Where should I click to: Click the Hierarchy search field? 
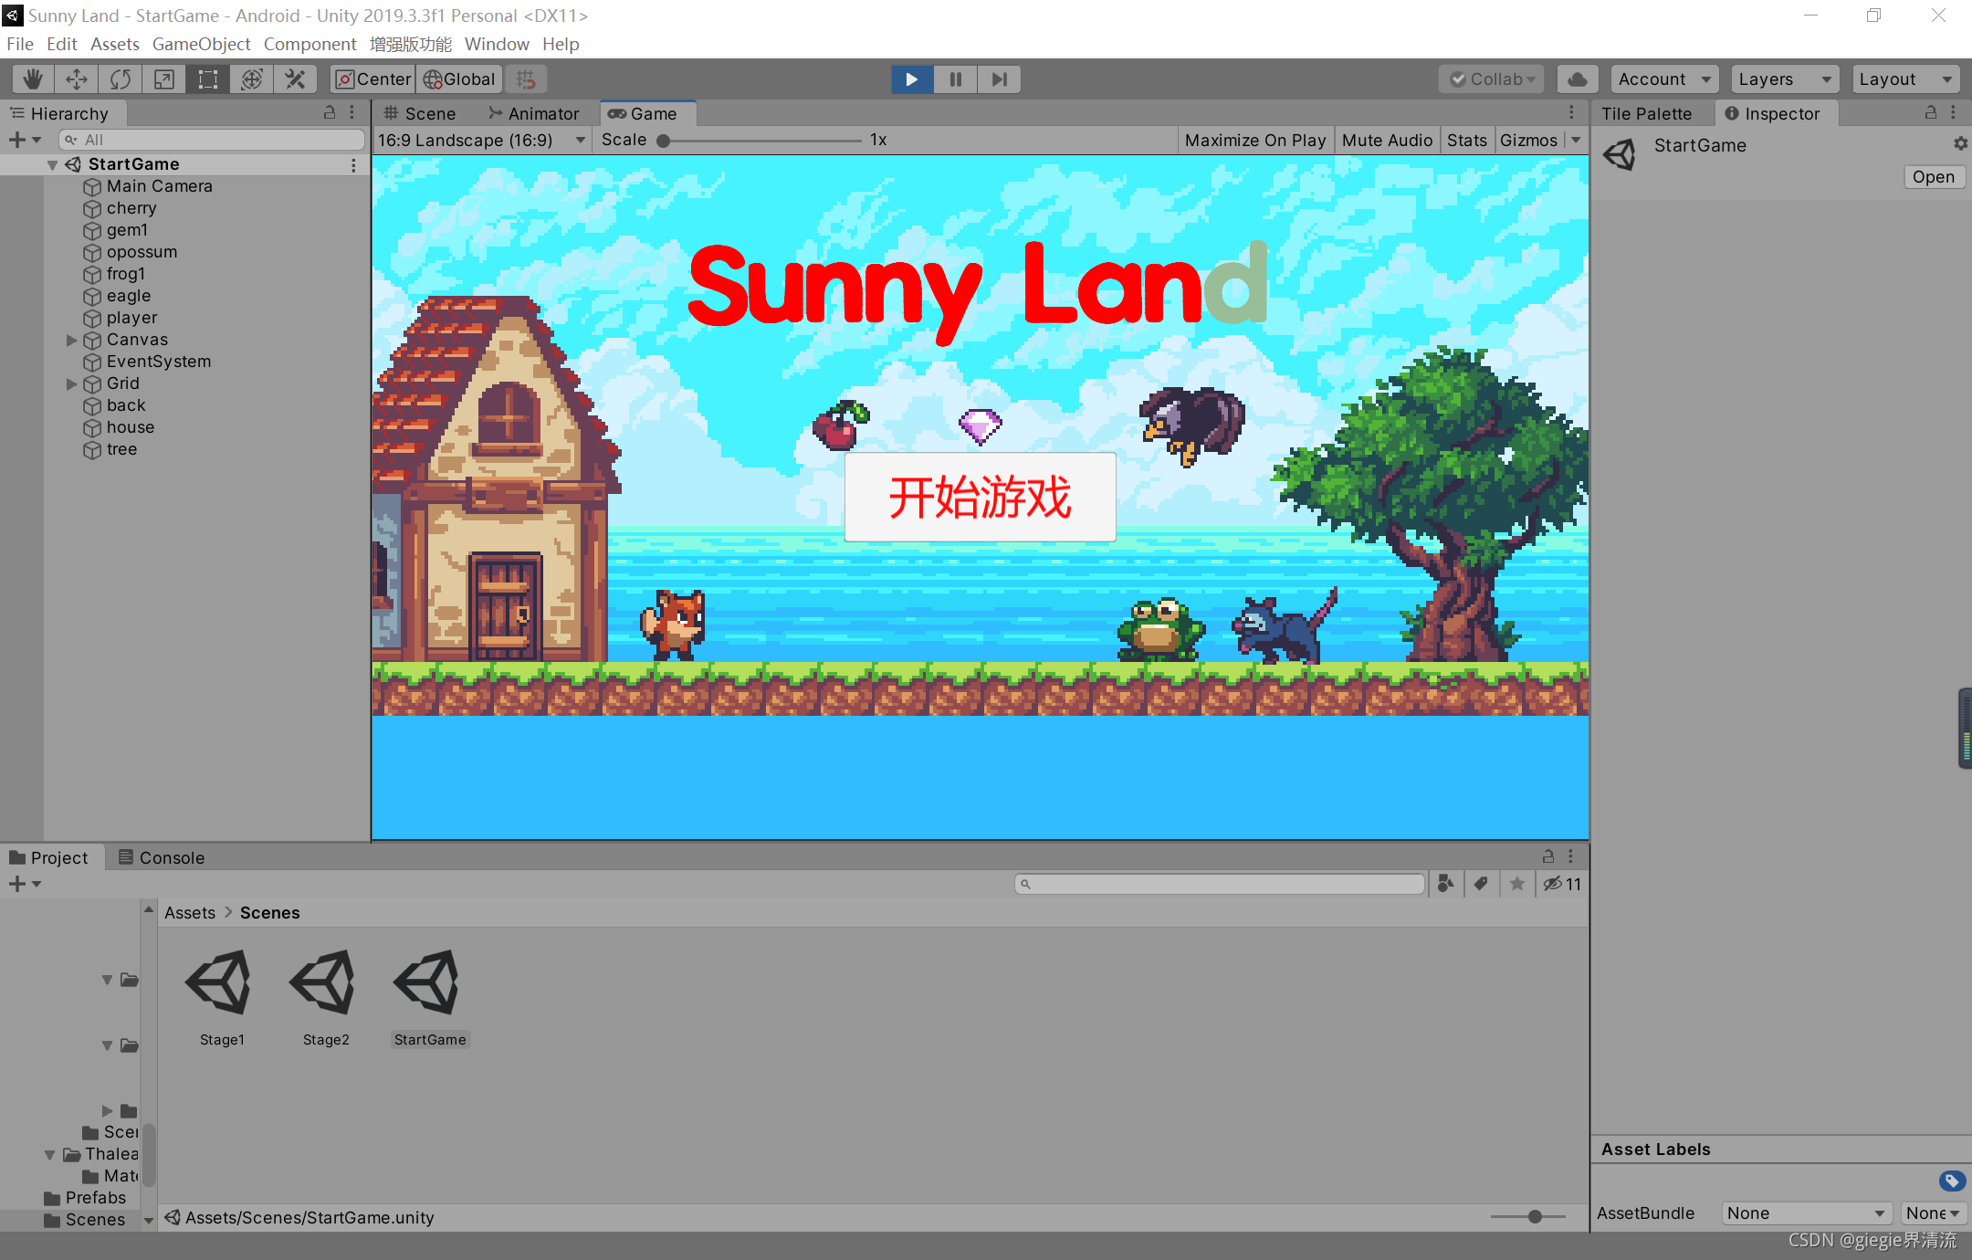(212, 140)
